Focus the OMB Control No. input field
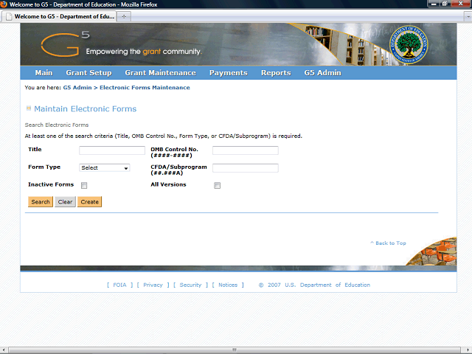The image size is (472, 354). [x=246, y=150]
